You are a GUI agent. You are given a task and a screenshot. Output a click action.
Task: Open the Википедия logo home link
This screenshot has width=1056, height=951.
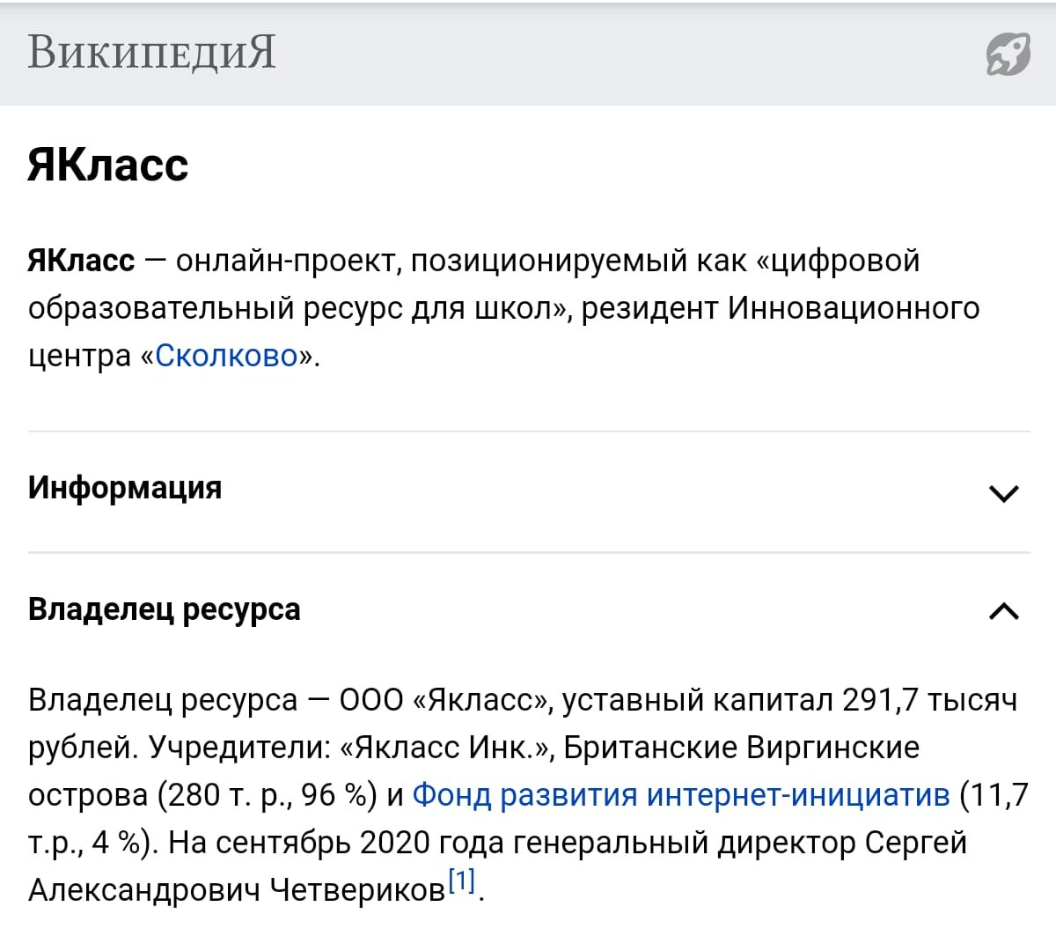(x=151, y=52)
